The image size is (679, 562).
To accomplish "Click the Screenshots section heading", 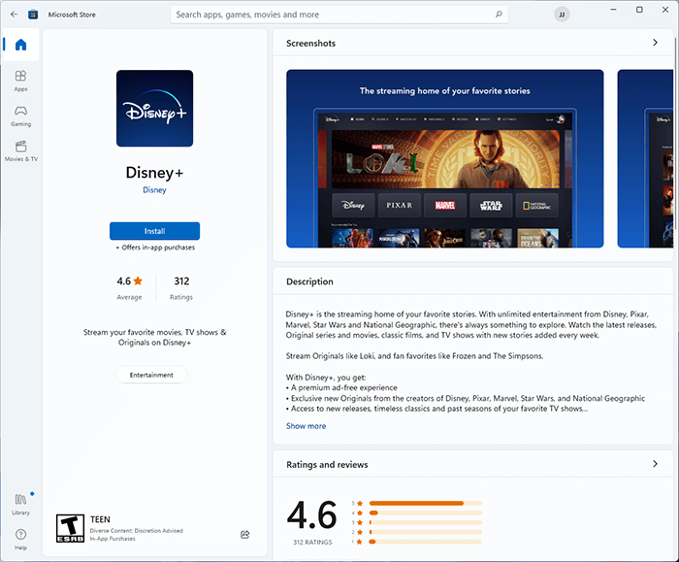I will 310,43.
